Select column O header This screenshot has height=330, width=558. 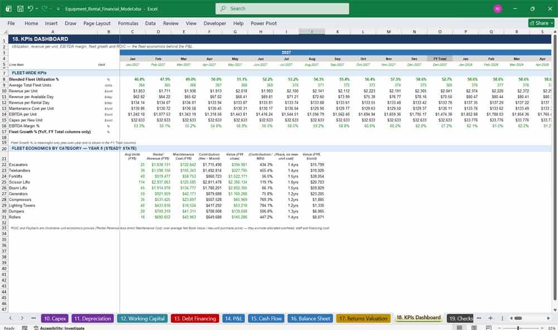pos(440,32)
